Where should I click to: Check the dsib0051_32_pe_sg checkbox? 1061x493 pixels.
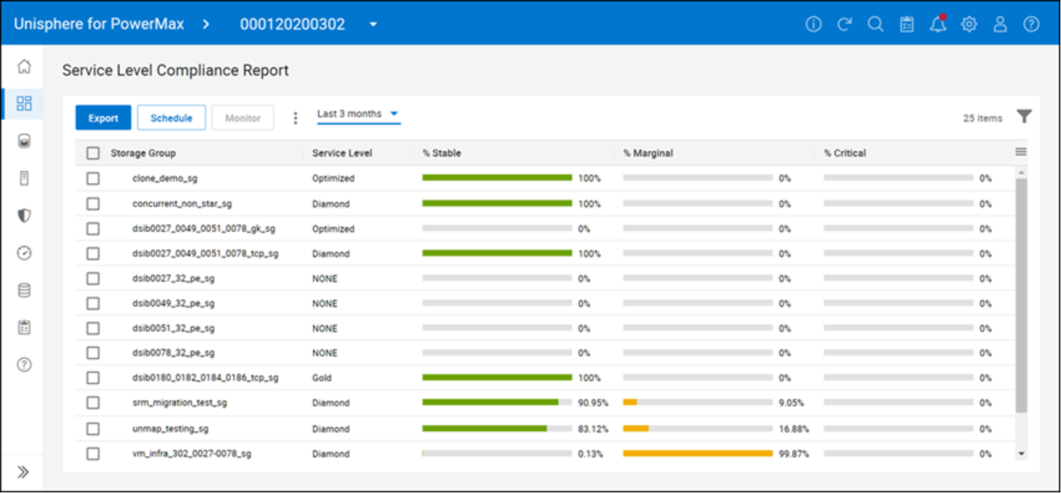coord(93,328)
